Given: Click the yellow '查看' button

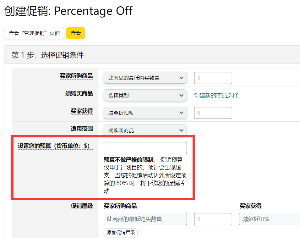Looking at the screenshot, I should 75,33.
